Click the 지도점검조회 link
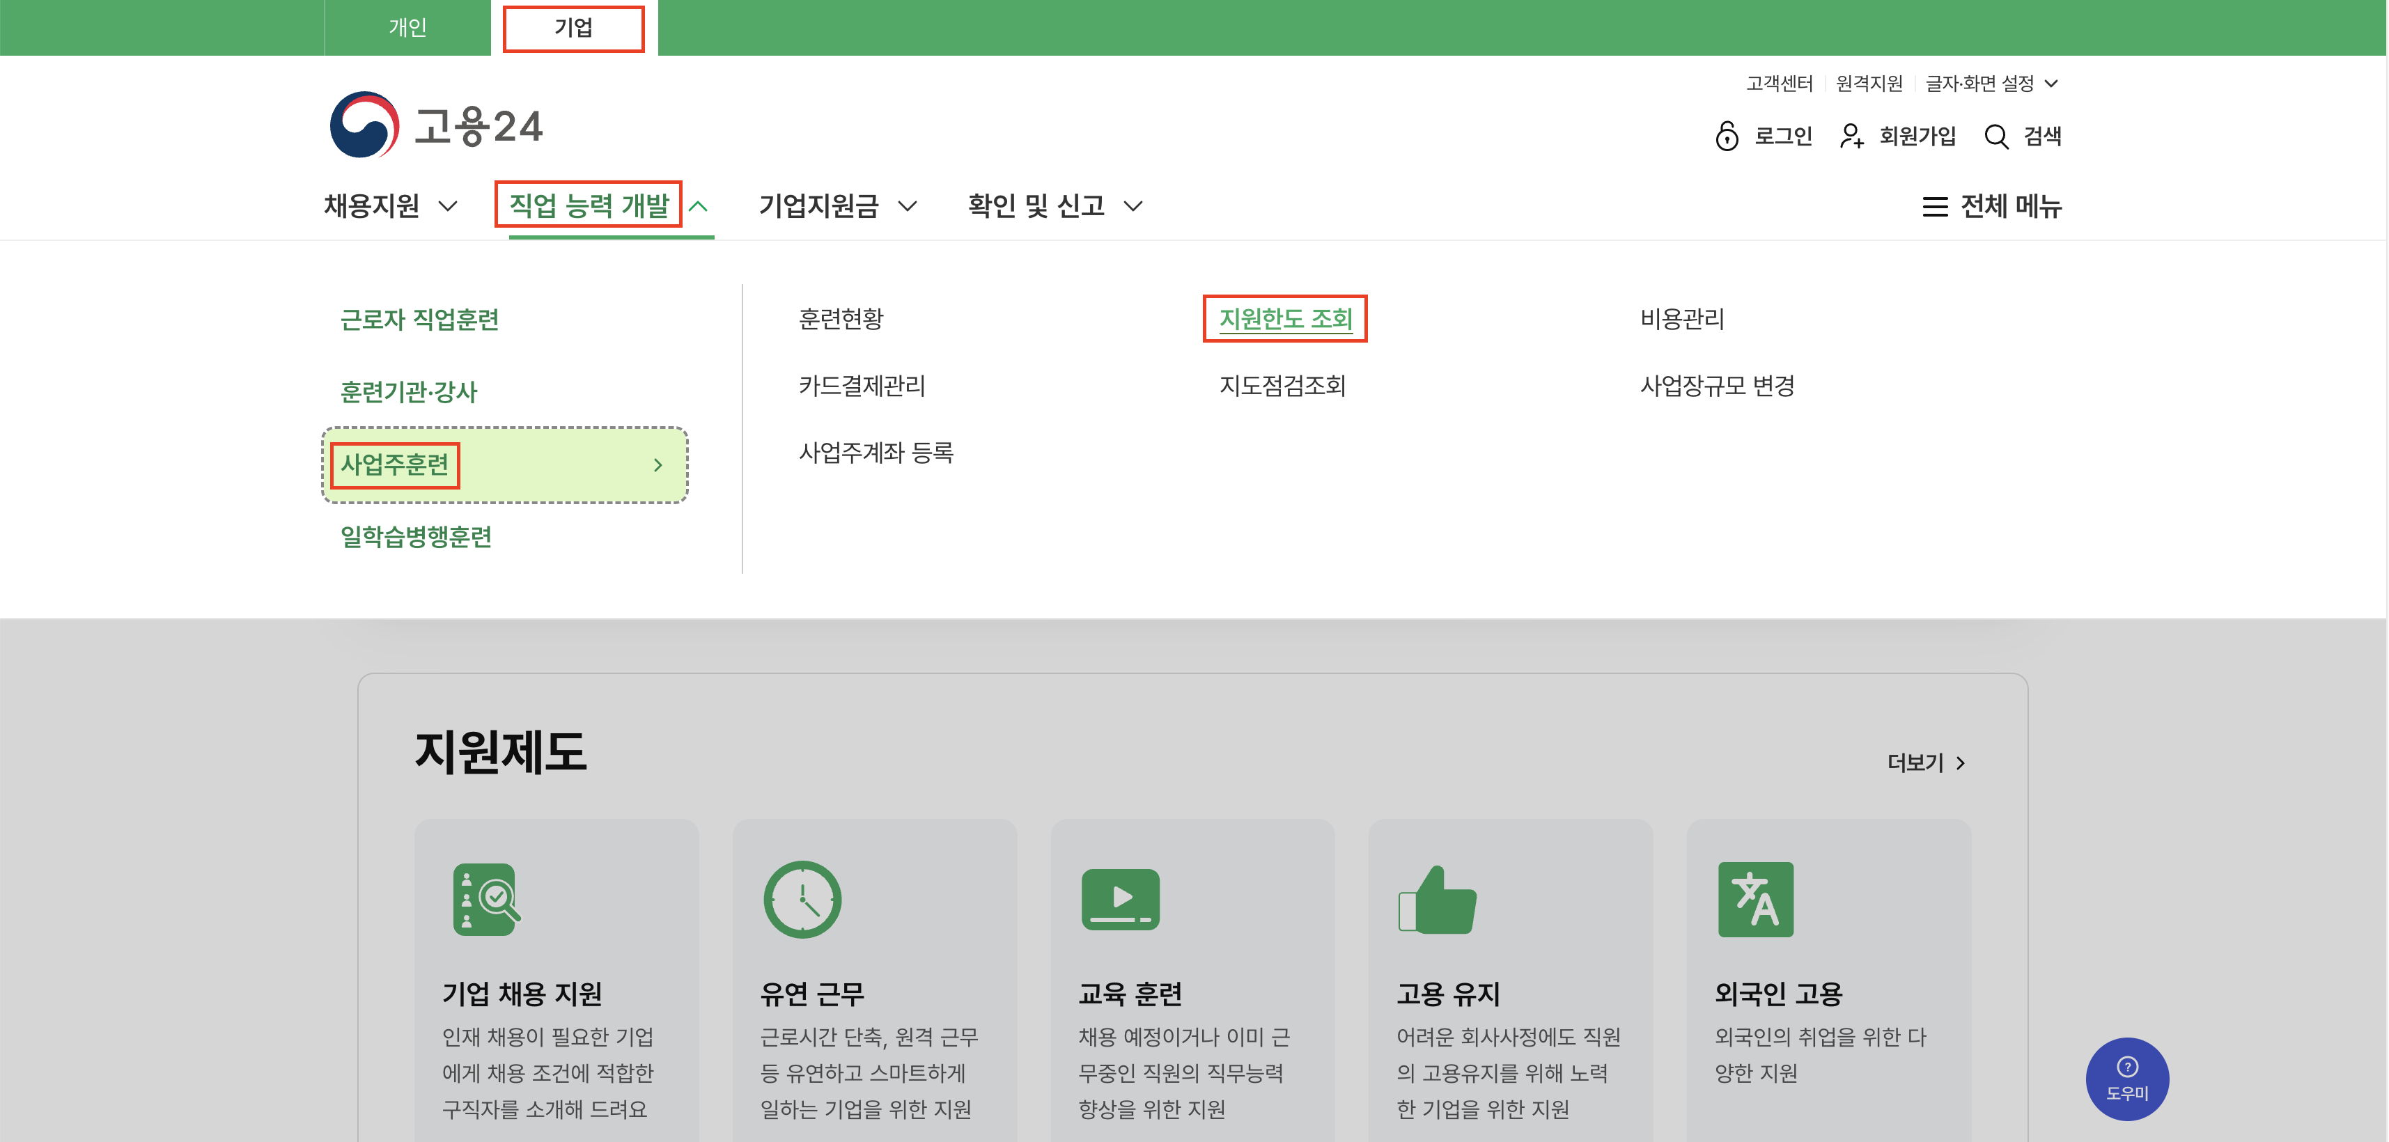 click(x=1282, y=386)
